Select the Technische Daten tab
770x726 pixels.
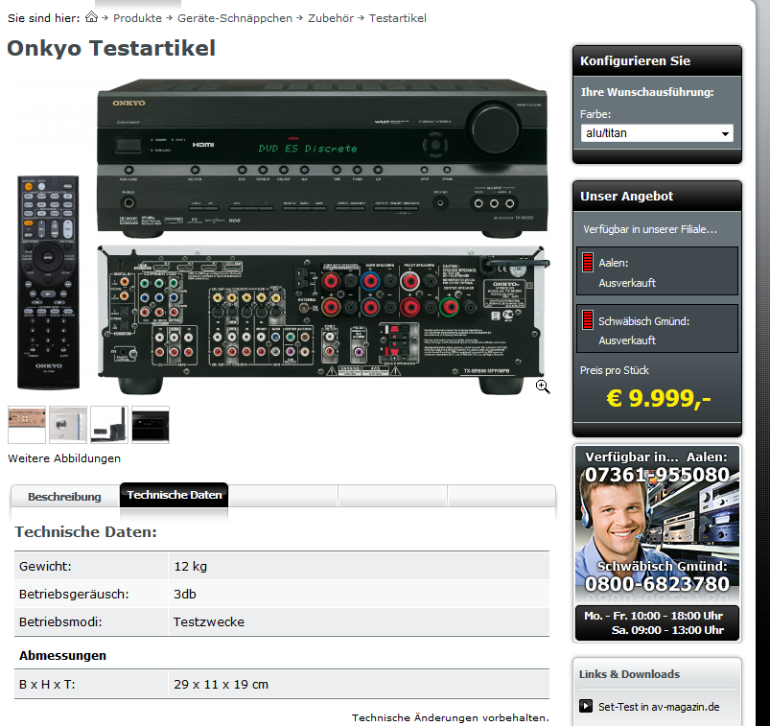pos(174,496)
